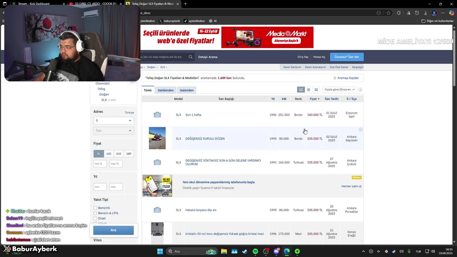The height and width of the screenshot is (257, 457).
Task: Select the Sahibinden listings tab
Action: 166,90
